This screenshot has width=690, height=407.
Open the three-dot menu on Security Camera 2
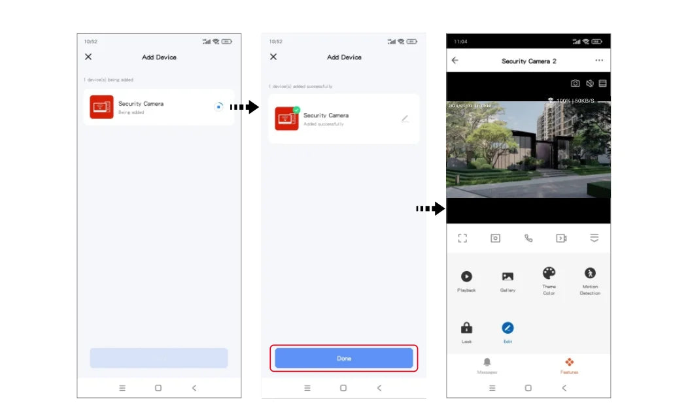tap(600, 60)
